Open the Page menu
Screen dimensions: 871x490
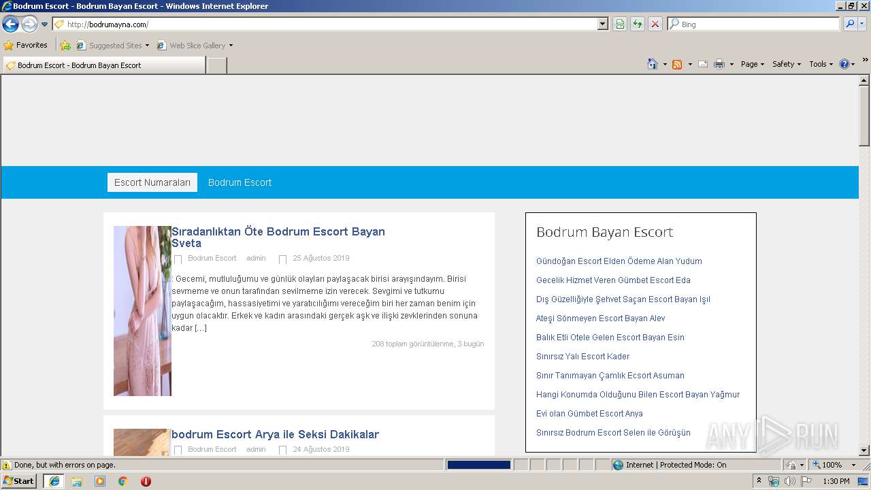(x=752, y=64)
